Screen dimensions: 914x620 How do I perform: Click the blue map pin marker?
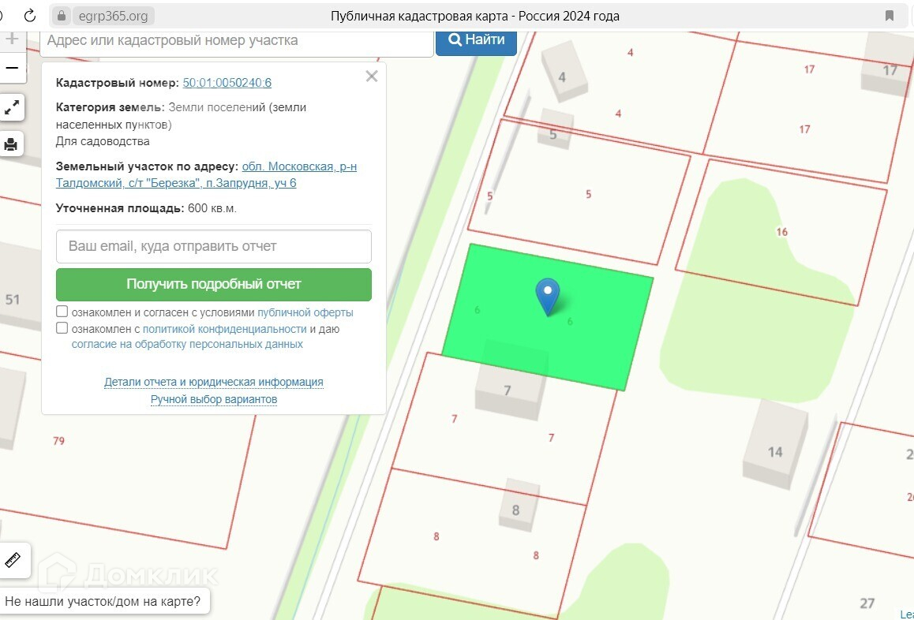click(x=547, y=297)
